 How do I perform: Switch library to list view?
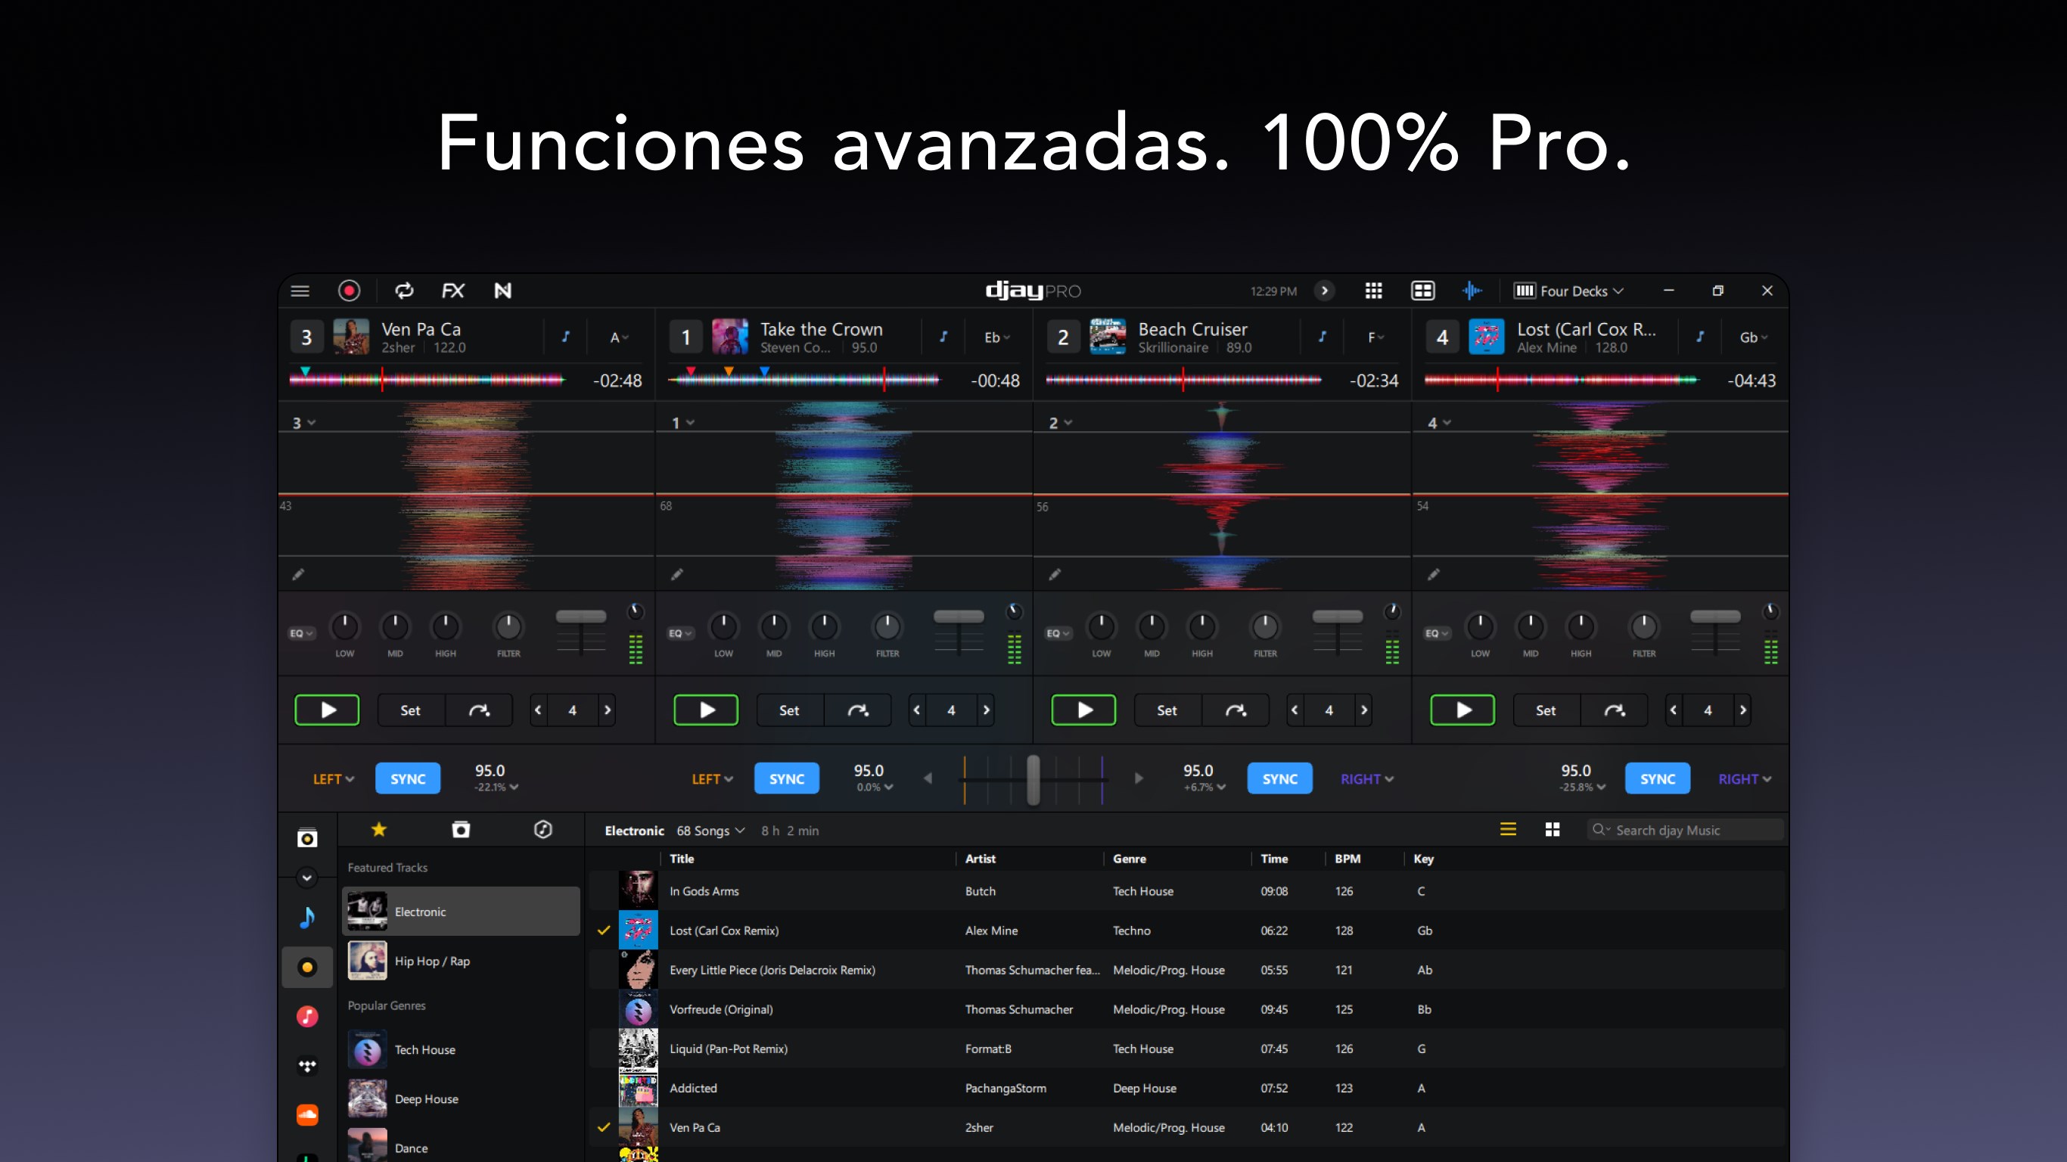coord(1509,830)
